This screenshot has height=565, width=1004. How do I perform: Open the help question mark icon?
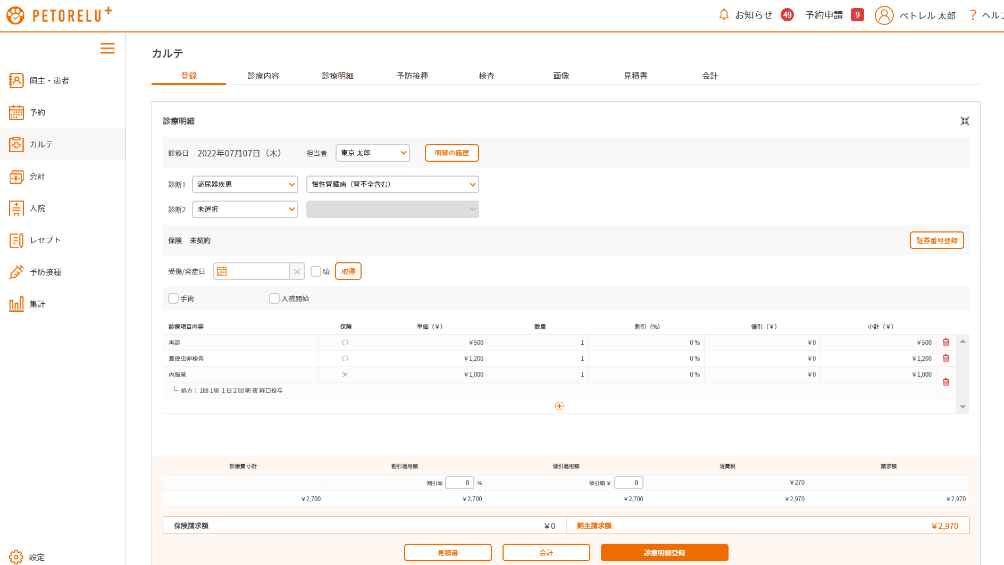(973, 15)
